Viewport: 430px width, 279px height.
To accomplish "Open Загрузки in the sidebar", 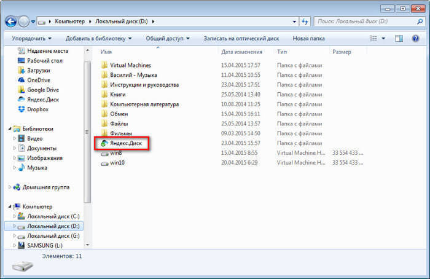I will pyautogui.click(x=34, y=71).
